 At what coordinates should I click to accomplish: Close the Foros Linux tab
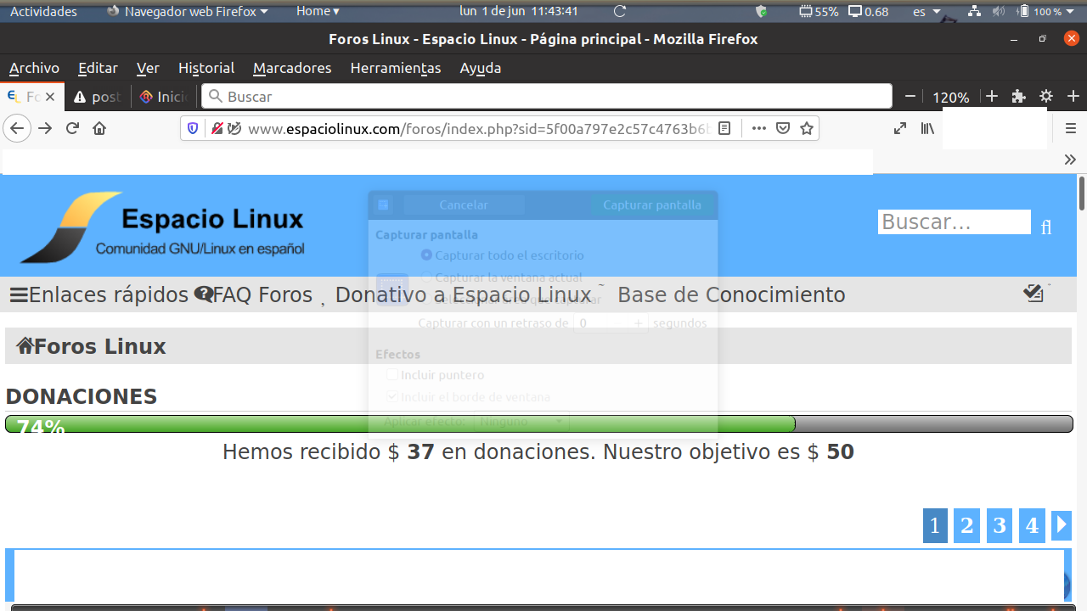point(50,97)
